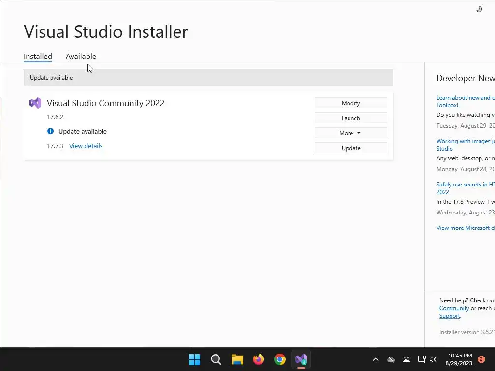The height and width of the screenshot is (371, 495).
Task: Toggle dark theme moon icon
Action: pyautogui.click(x=479, y=9)
